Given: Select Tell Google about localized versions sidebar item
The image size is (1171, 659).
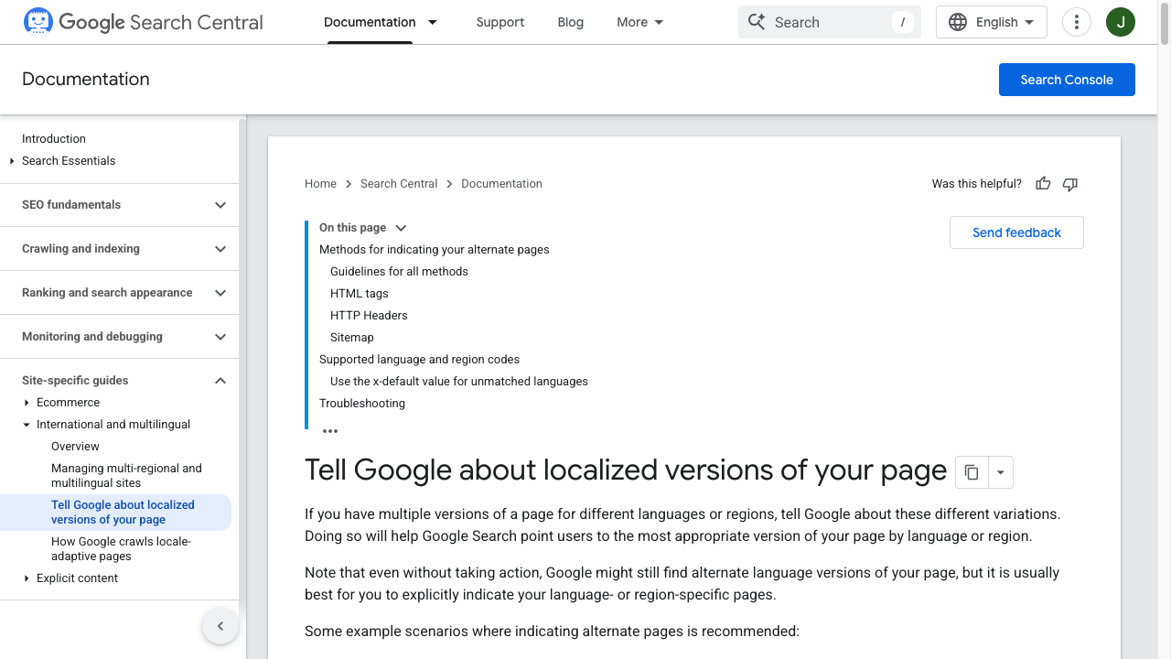Looking at the screenshot, I should 123,513.
